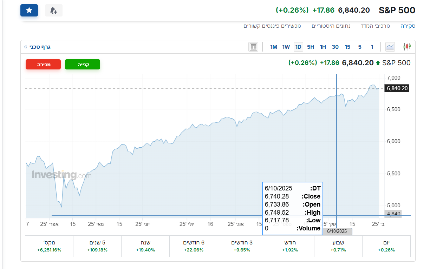The height and width of the screenshot is (269, 430).
Task: Show news on the chart with newspaper icon
Action: 253,47
